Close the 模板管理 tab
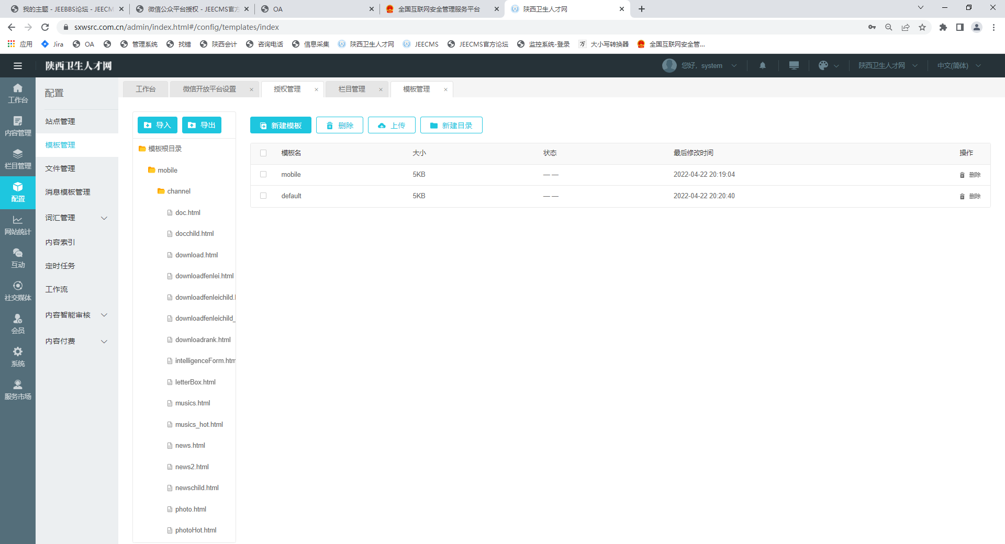 445,89
